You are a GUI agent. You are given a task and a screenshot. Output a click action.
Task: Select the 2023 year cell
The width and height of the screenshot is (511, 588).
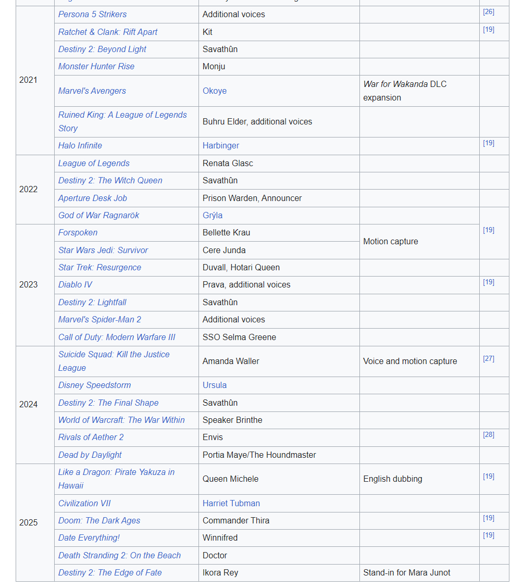coord(35,284)
